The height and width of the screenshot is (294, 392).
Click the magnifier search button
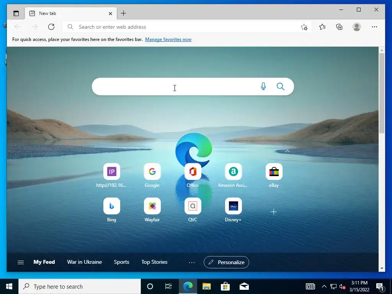coord(281,87)
